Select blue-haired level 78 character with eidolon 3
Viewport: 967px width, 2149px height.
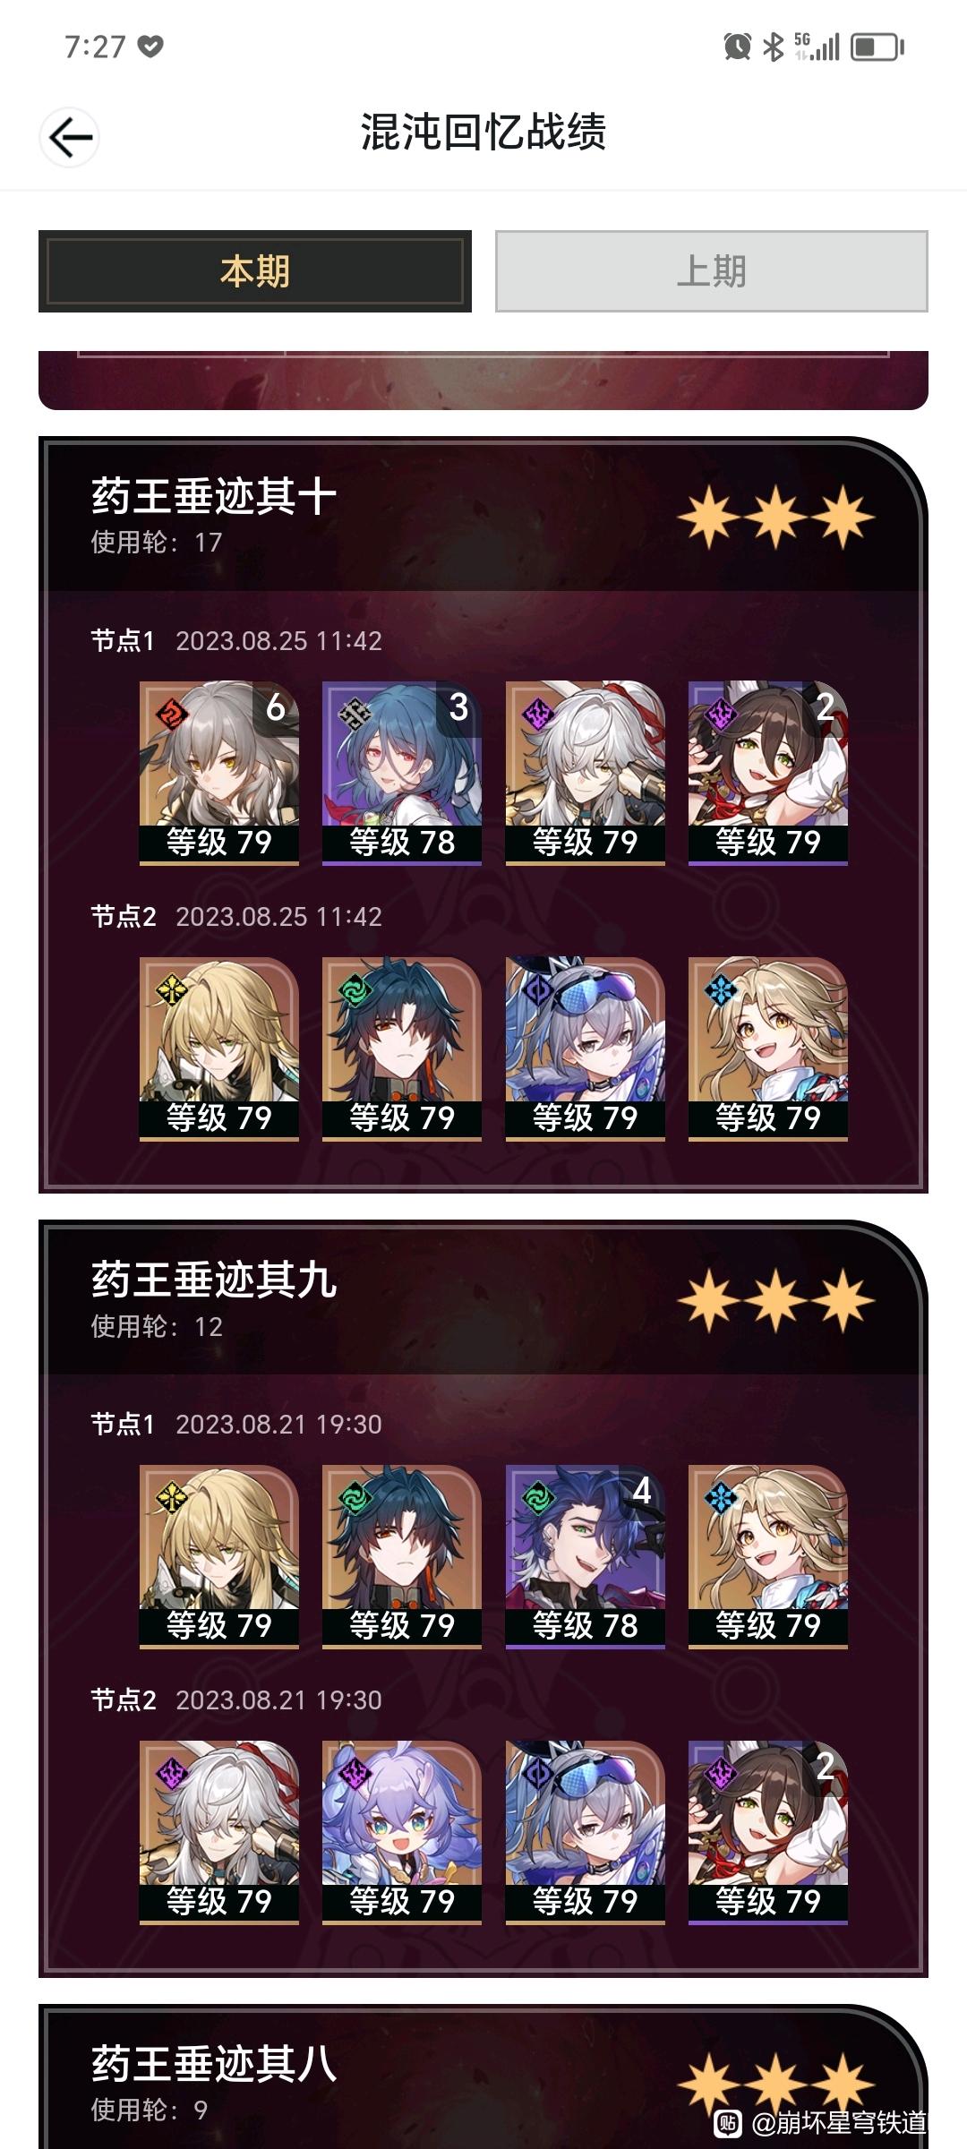[402, 774]
